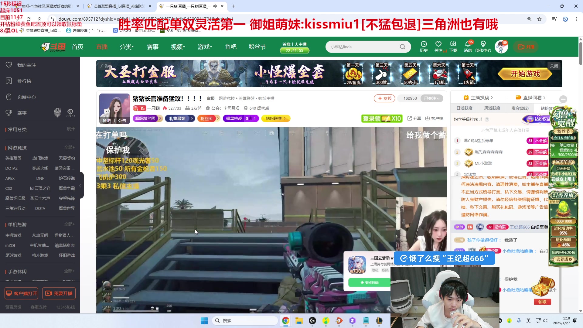Image resolution: width=583 pixels, height=328 pixels.
Task: Click the 领取 treasure chest button
Action: click(x=542, y=302)
